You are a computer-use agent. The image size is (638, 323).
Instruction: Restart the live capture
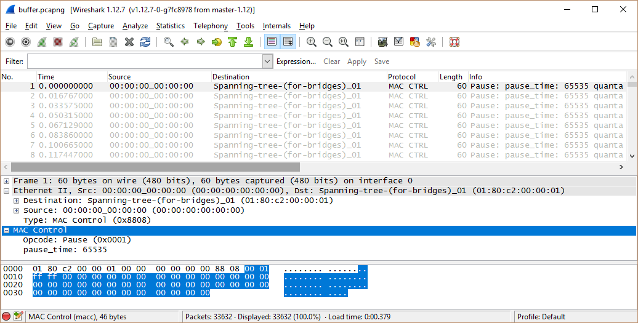(74, 42)
